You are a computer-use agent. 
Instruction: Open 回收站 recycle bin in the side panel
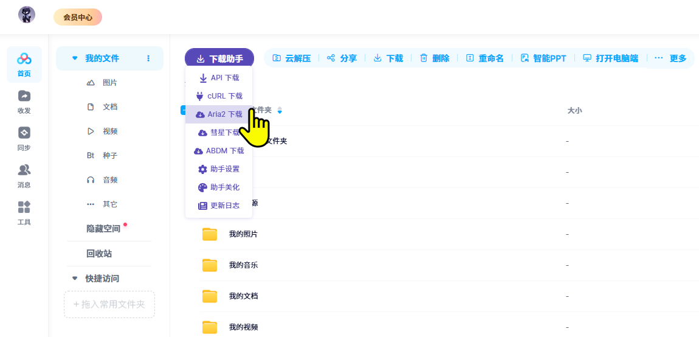pyautogui.click(x=99, y=254)
